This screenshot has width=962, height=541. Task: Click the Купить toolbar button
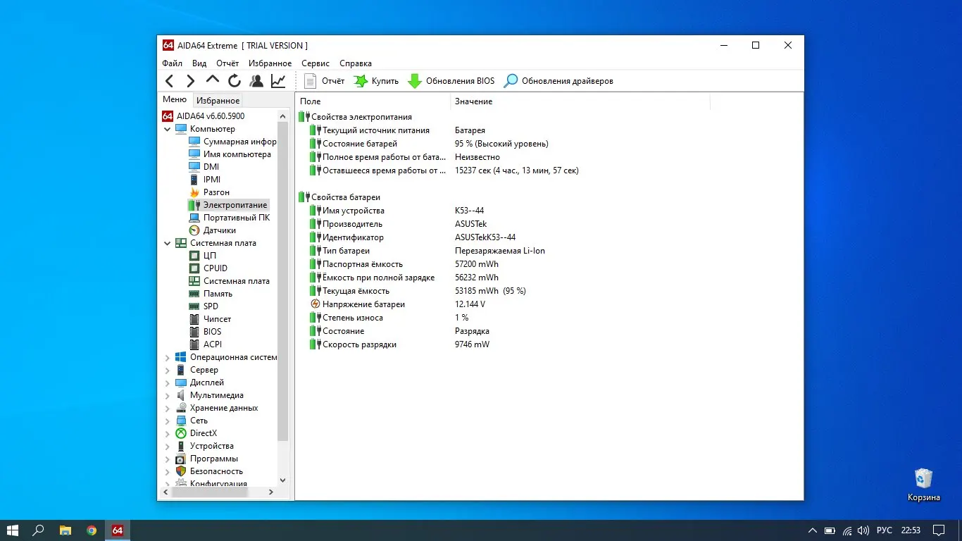376,81
